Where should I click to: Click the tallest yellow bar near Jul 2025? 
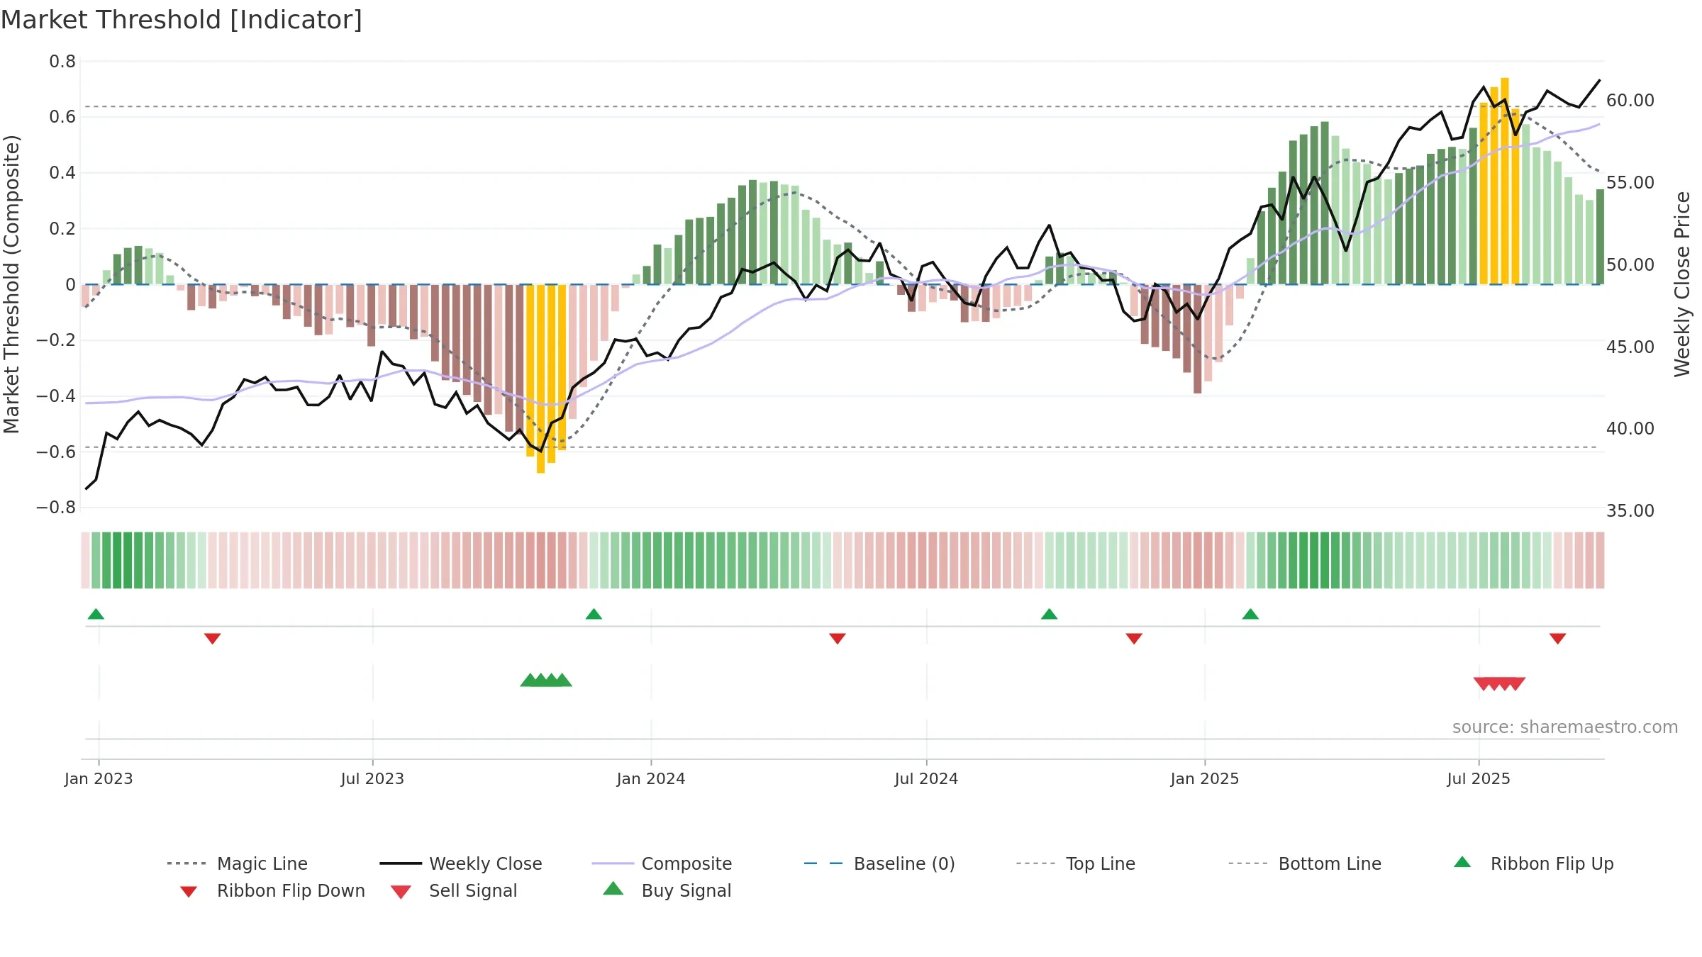tap(1505, 181)
